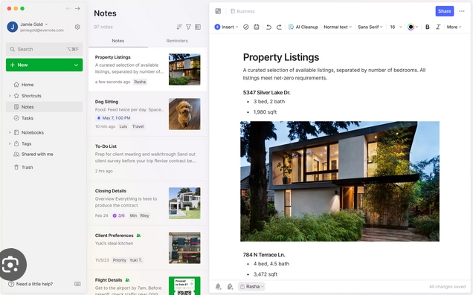
Task: Undo the last edit
Action: point(268,27)
